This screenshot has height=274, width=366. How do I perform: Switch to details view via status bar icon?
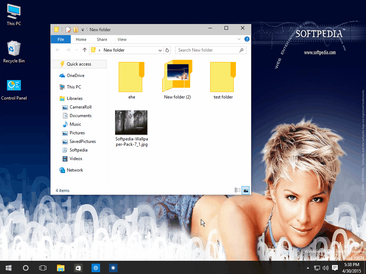[237, 190]
